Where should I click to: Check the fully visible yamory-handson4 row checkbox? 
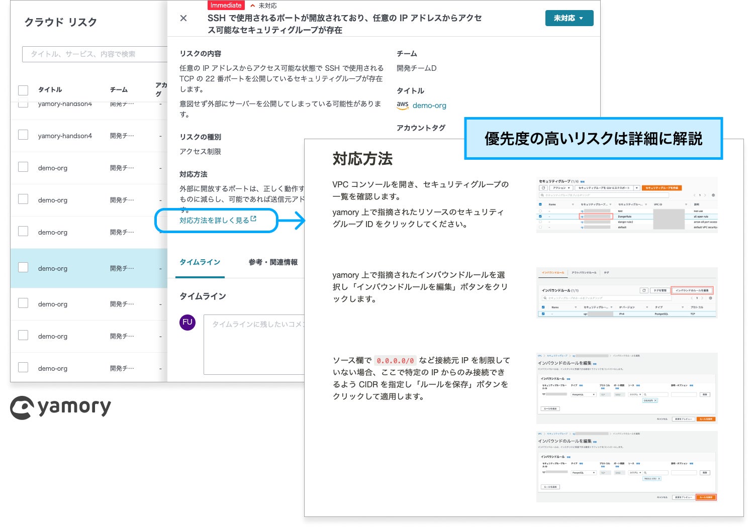(23, 135)
